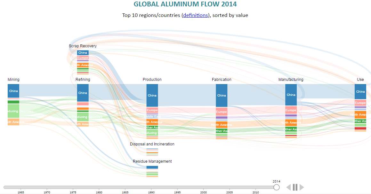This screenshot has height=194, width=371.
Task: Step forward to the next year
Action: coord(302,187)
